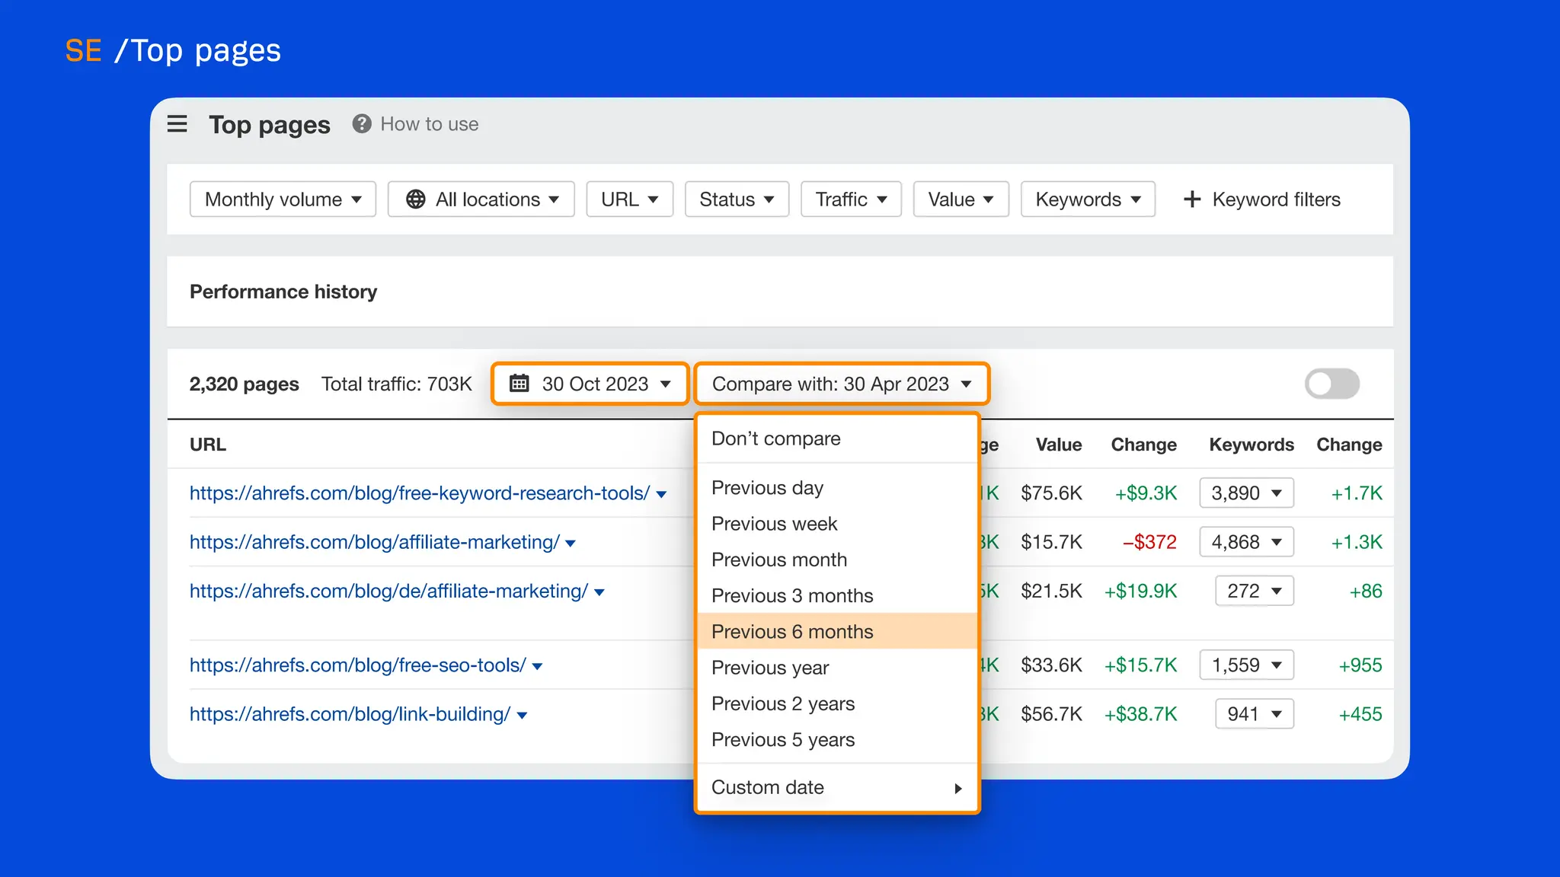The image size is (1560, 877).
Task: Expand caret next to link-building URL
Action: [x=522, y=716]
